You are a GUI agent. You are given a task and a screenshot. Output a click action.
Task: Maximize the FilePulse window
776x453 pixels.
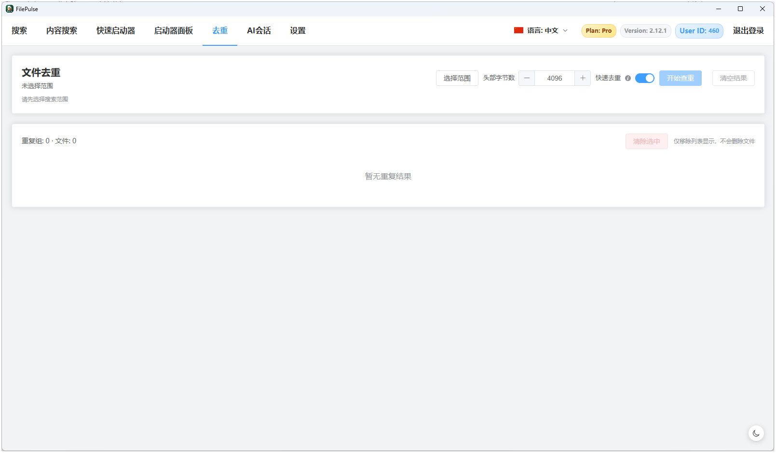click(740, 9)
